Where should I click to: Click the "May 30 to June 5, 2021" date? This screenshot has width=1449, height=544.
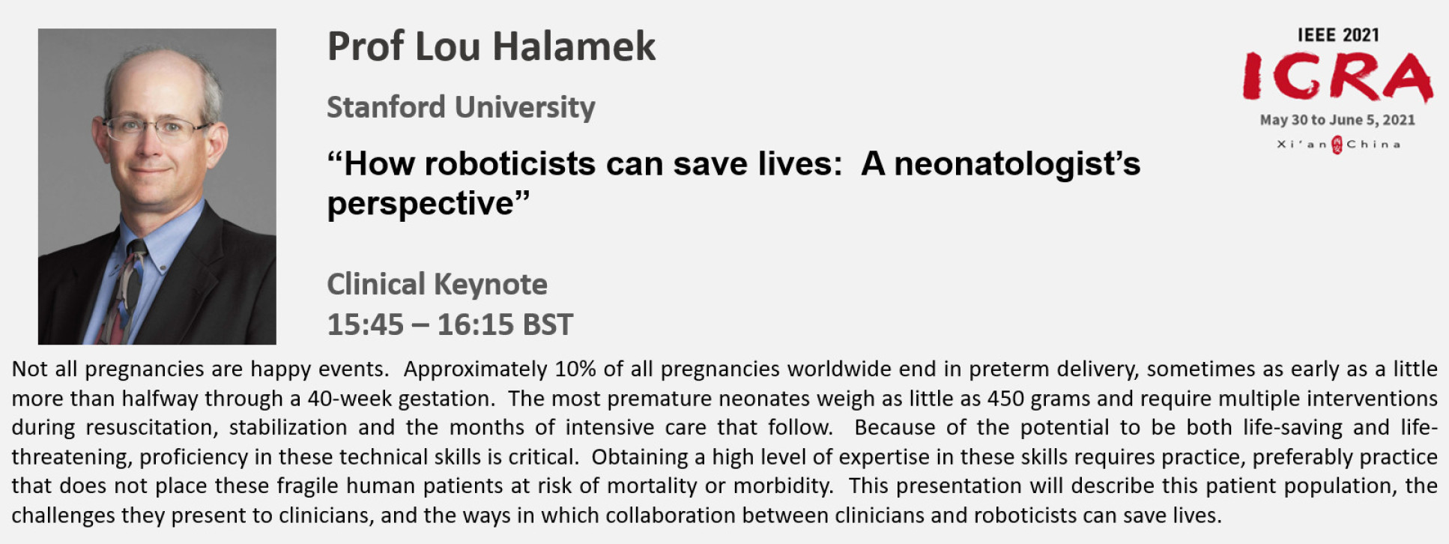point(1337,120)
